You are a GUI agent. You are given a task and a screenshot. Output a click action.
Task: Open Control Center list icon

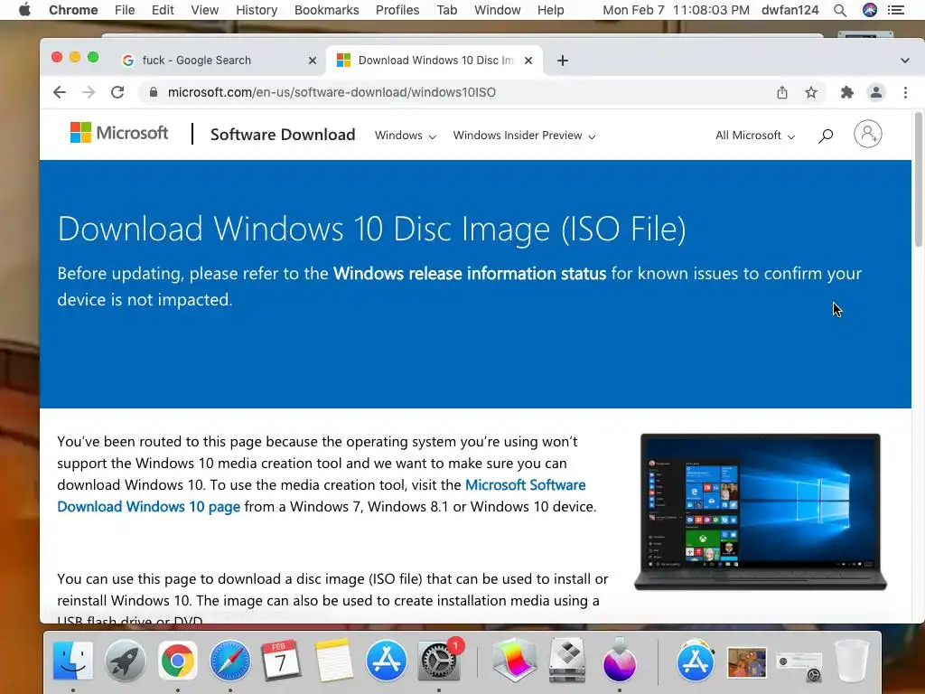pos(896,10)
